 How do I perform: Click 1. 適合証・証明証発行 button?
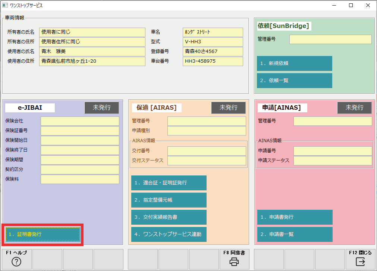coord(169,183)
